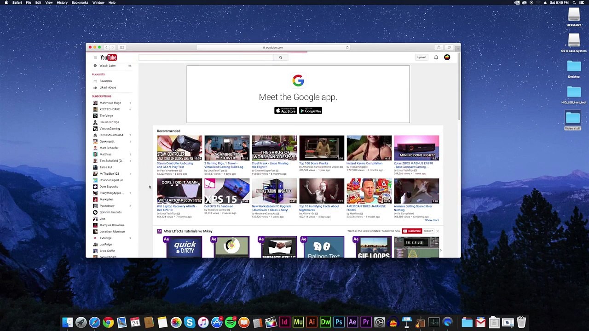Open the account avatar menu
This screenshot has height=331, width=589.
click(x=447, y=57)
